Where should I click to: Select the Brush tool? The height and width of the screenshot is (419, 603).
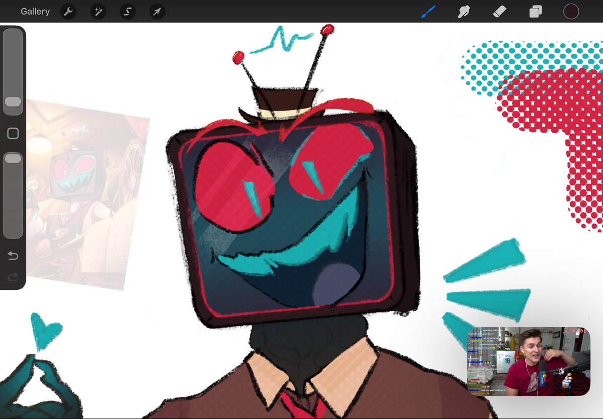coord(428,11)
